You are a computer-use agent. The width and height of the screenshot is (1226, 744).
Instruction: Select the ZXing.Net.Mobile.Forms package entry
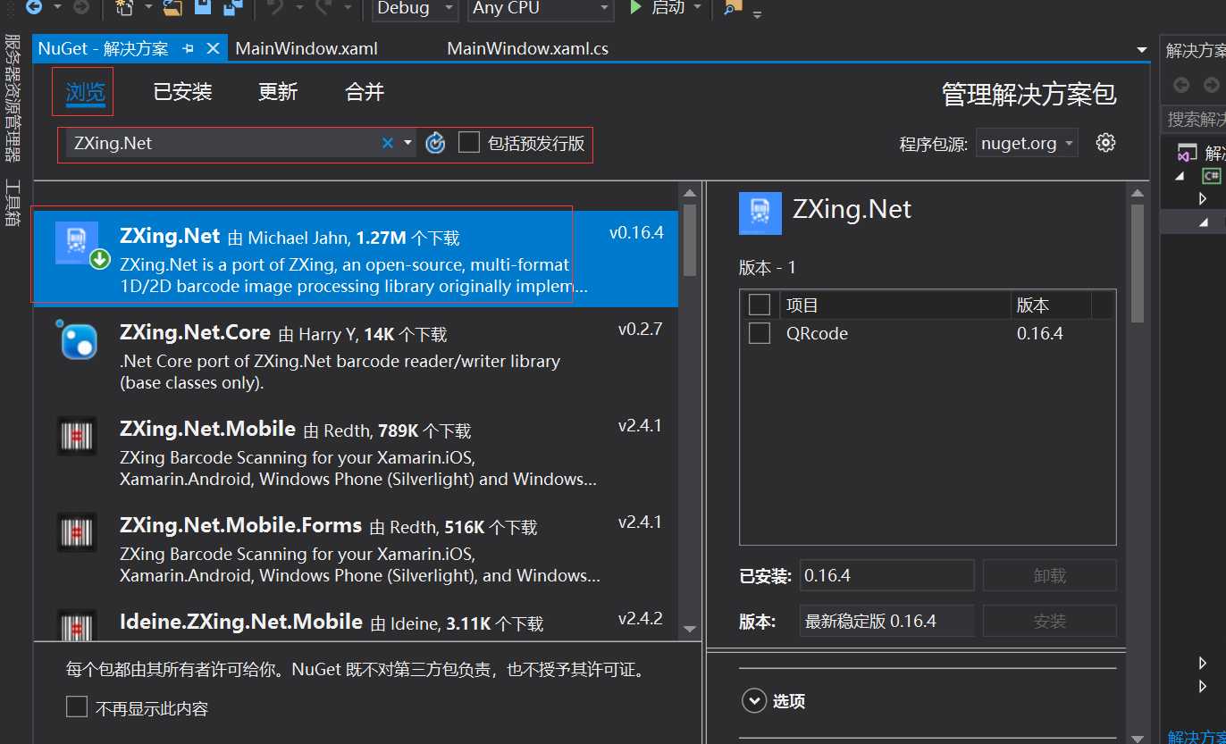356,549
